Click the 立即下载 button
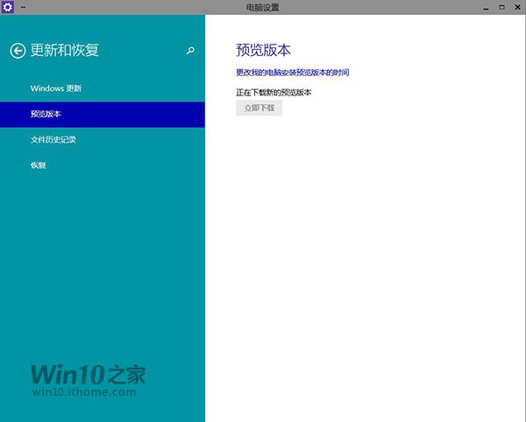 pyautogui.click(x=259, y=108)
